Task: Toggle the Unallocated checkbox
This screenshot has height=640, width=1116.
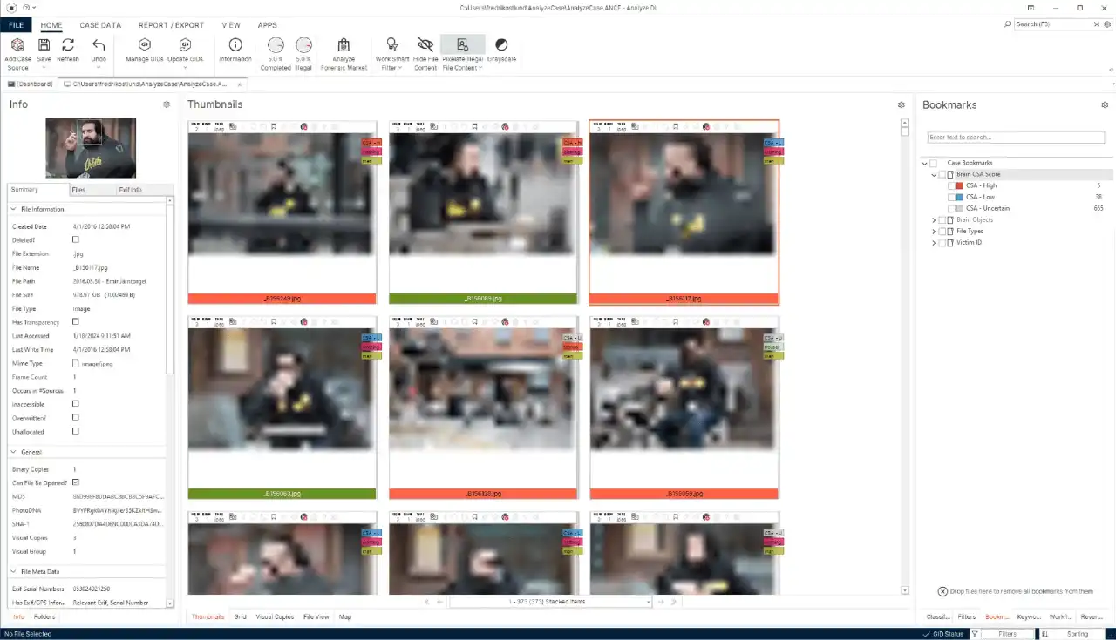Action: 76,431
